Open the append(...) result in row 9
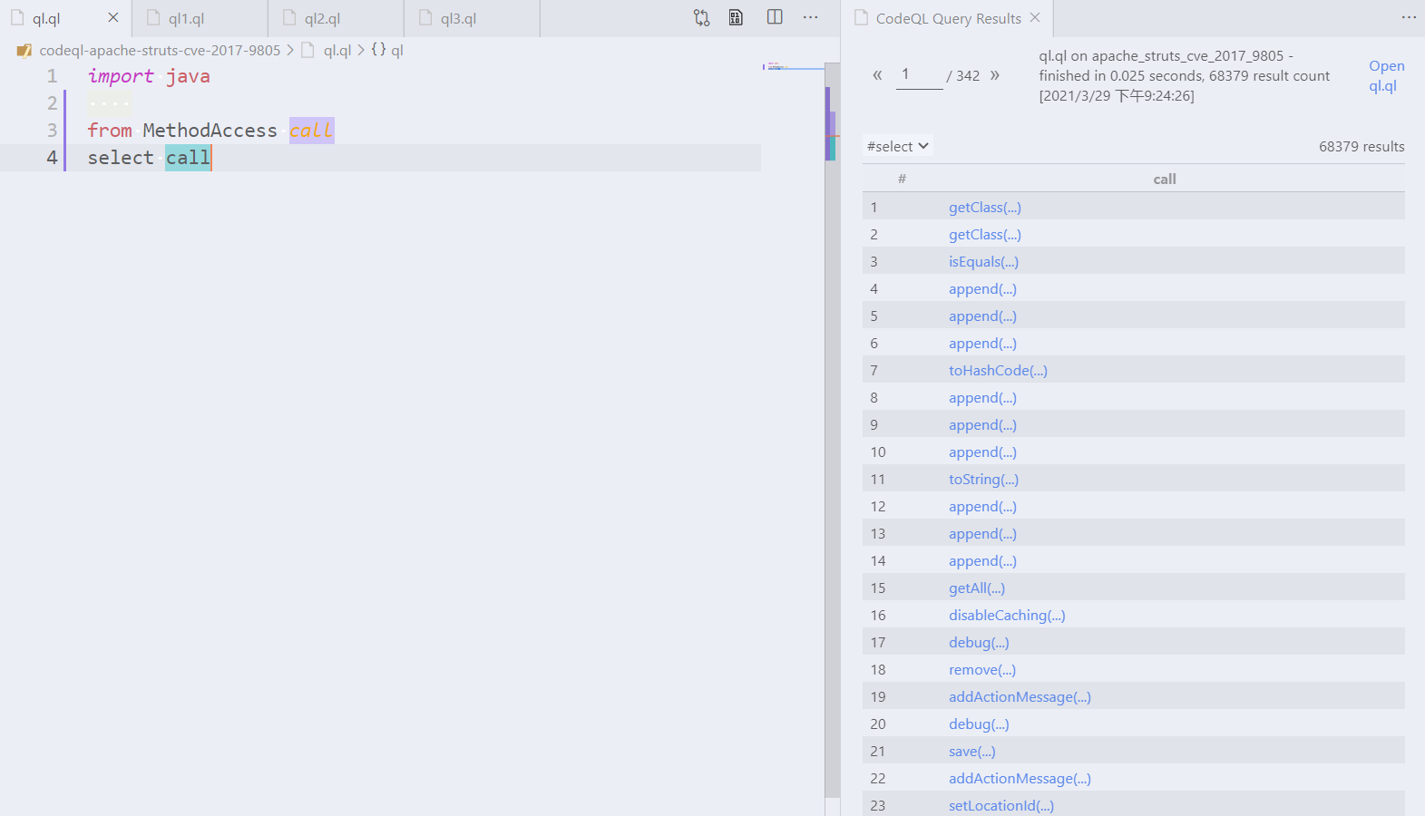The height and width of the screenshot is (816, 1425). [982, 425]
